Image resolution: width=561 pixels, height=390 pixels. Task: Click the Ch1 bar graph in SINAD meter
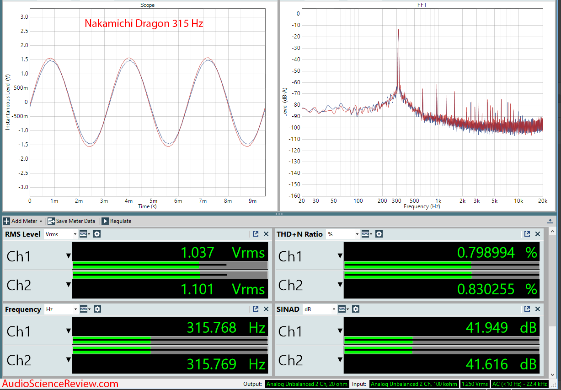tap(442, 340)
